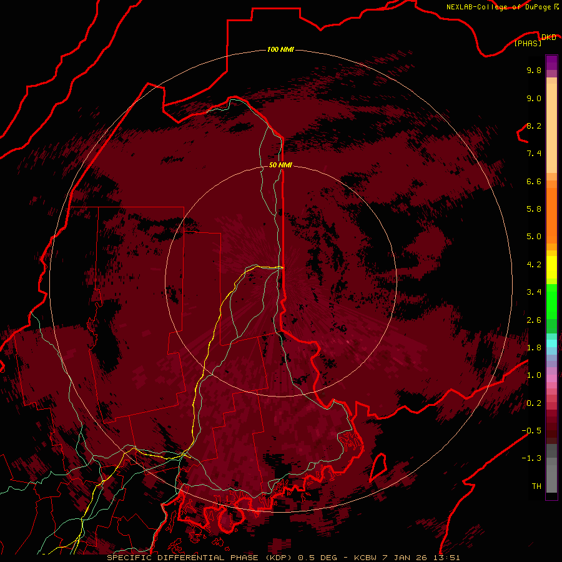The width and height of the screenshot is (562, 562).
Task: Click the 5.0 value on the color scale
Action: pyautogui.click(x=534, y=237)
